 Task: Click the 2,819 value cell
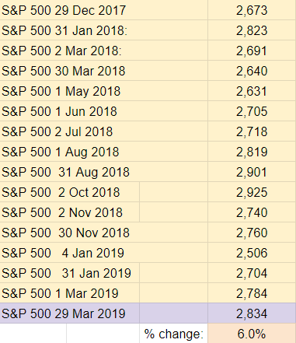pos(252,152)
